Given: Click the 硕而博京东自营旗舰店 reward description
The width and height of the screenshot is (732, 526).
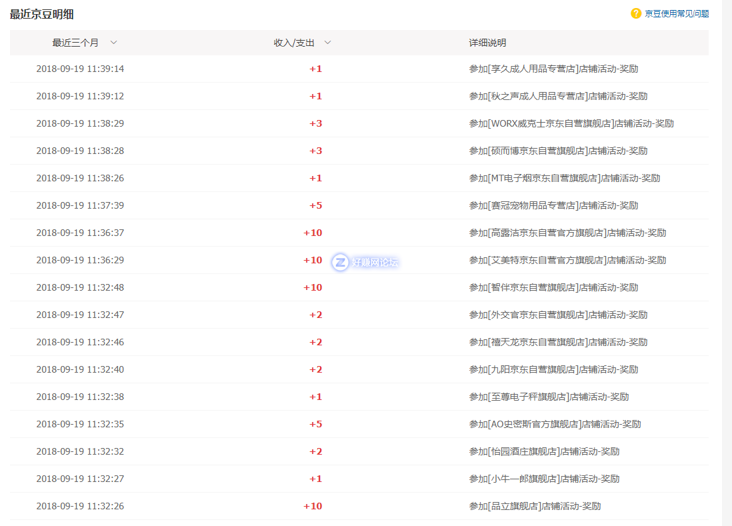Looking at the screenshot, I should click(559, 151).
